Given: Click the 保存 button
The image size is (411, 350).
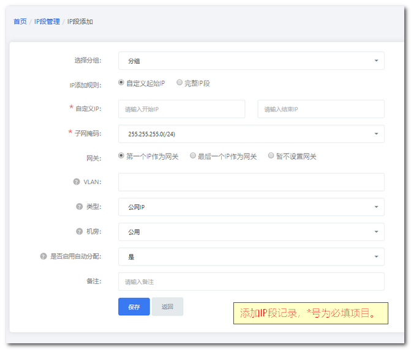Looking at the screenshot, I should click(x=134, y=307).
